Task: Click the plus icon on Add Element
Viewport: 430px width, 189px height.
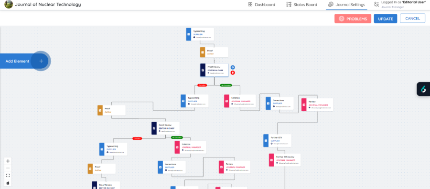Action: tap(41, 61)
